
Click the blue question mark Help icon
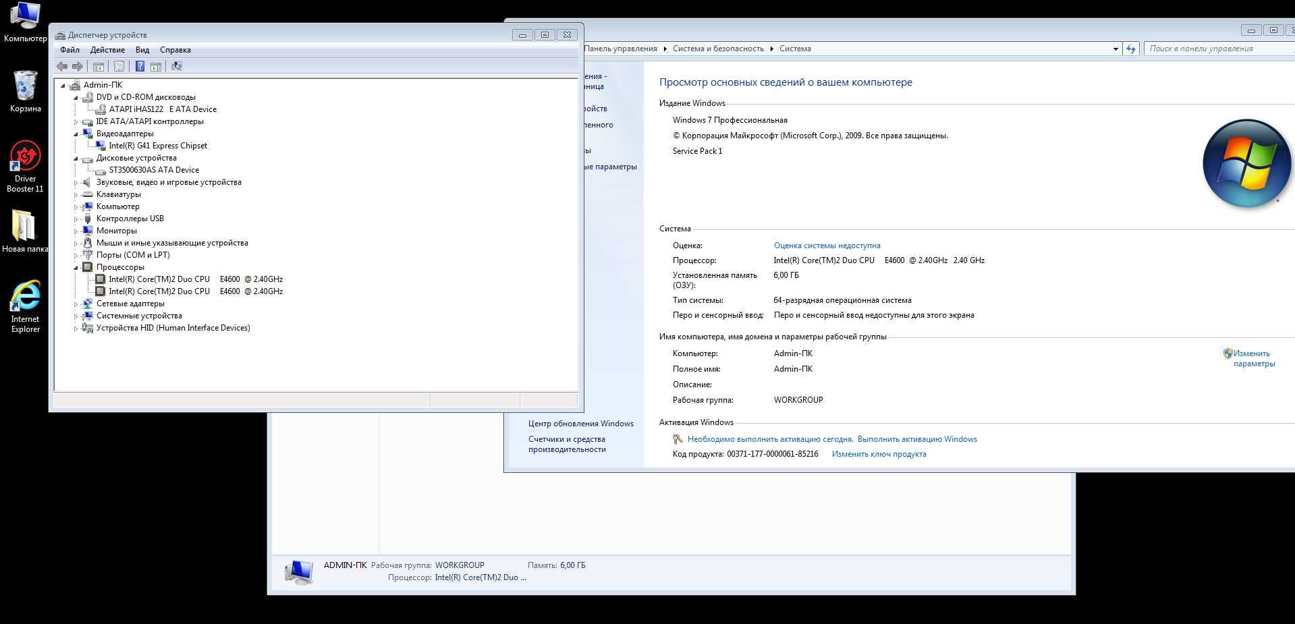click(140, 66)
